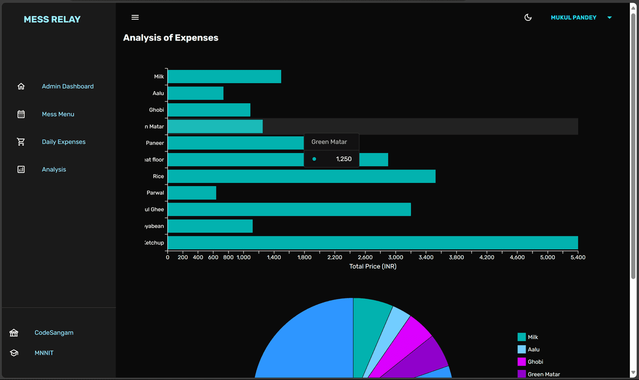Viewport: 639px width, 380px height.
Task: Click the 5,400 axis tick label
Action: pyautogui.click(x=578, y=257)
